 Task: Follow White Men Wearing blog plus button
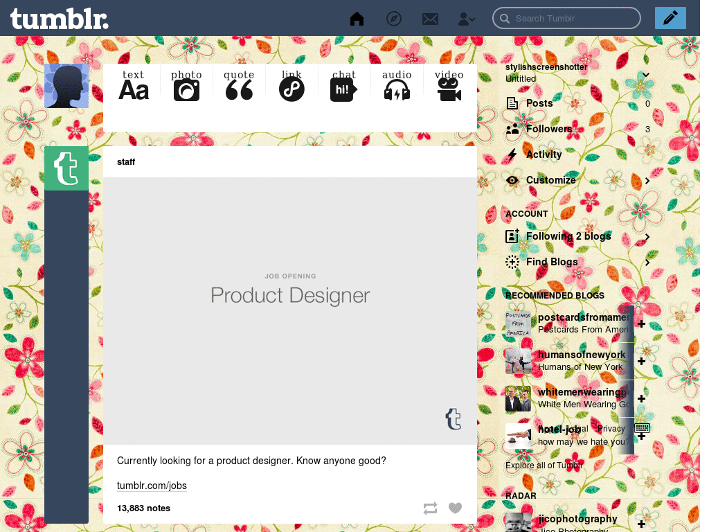click(641, 398)
